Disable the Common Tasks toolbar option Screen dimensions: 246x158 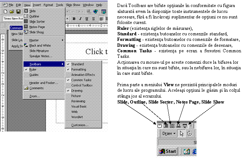(81, 80)
